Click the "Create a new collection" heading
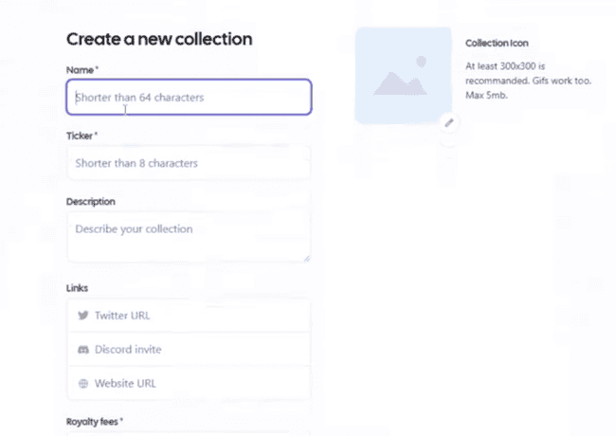 (x=159, y=39)
